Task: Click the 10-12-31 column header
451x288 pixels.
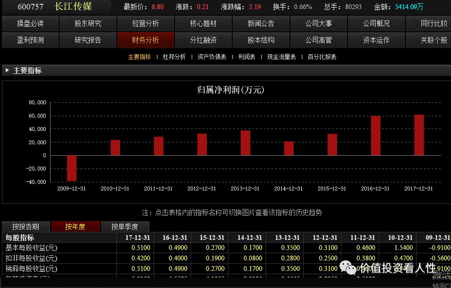Action: [400, 238]
